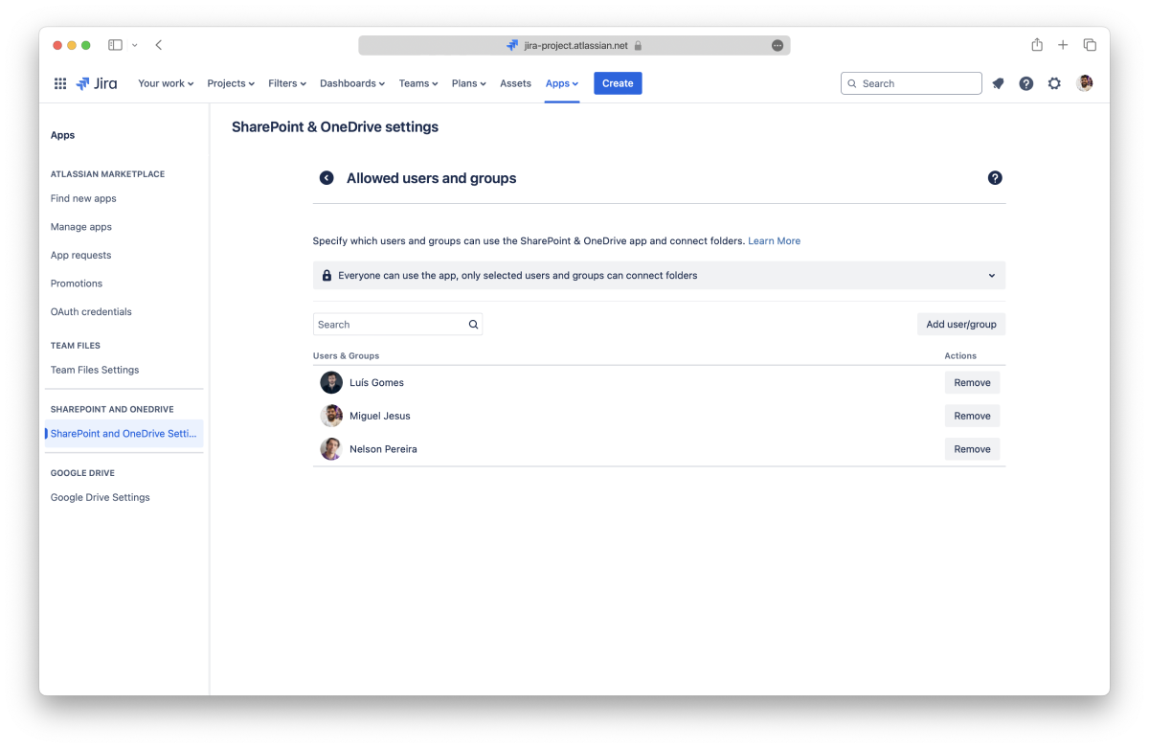Open the Apps menu
Image resolution: width=1149 pixels, height=748 pixels.
[561, 83]
